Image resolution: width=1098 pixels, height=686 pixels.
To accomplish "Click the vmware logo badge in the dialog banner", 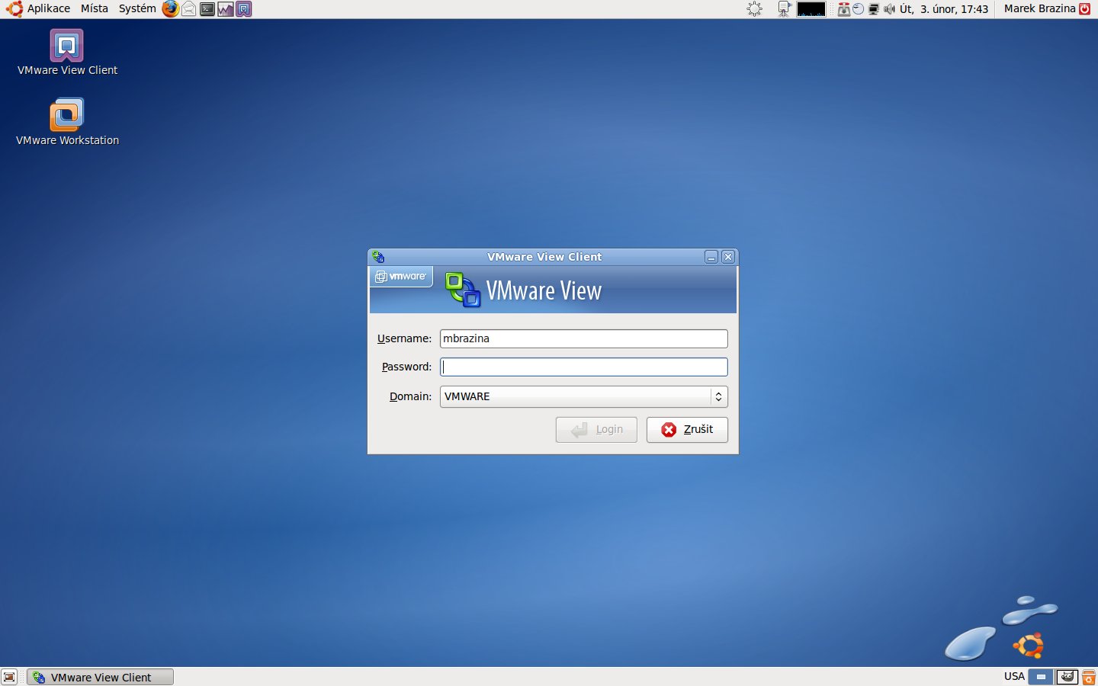I will (401, 277).
